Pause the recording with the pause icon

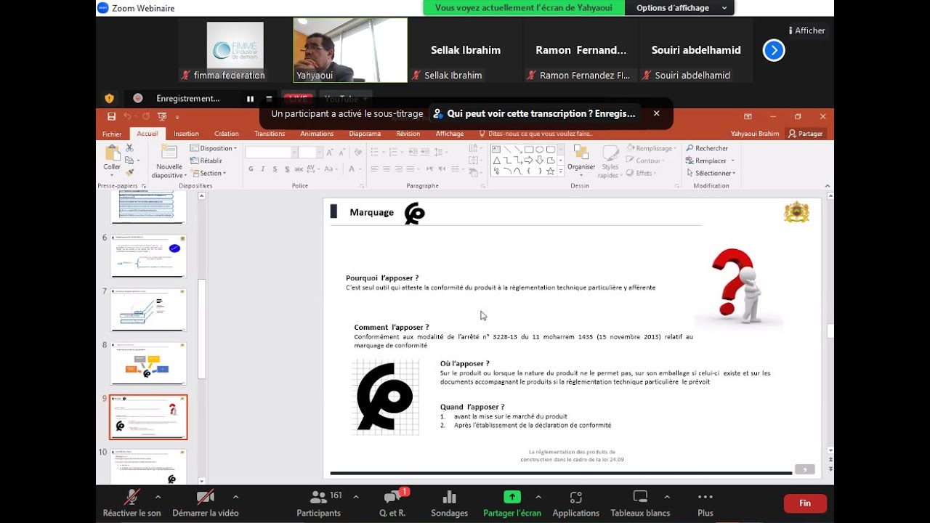coord(250,99)
